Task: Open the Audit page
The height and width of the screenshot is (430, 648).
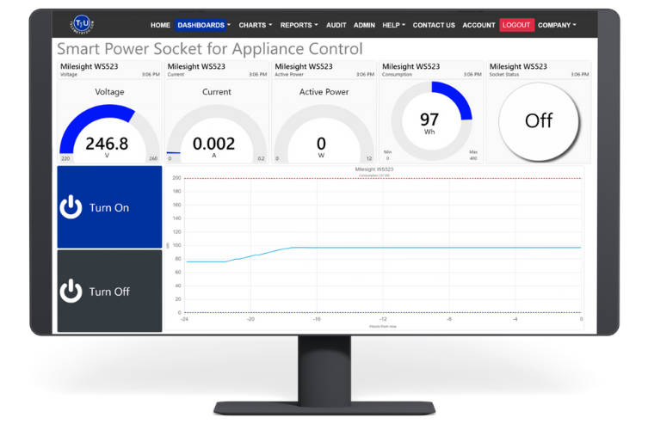Action: point(336,25)
